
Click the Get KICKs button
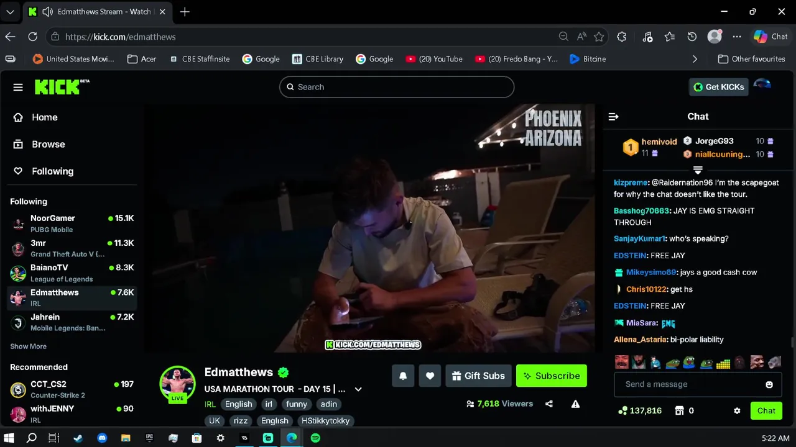pyautogui.click(x=718, y=87)
